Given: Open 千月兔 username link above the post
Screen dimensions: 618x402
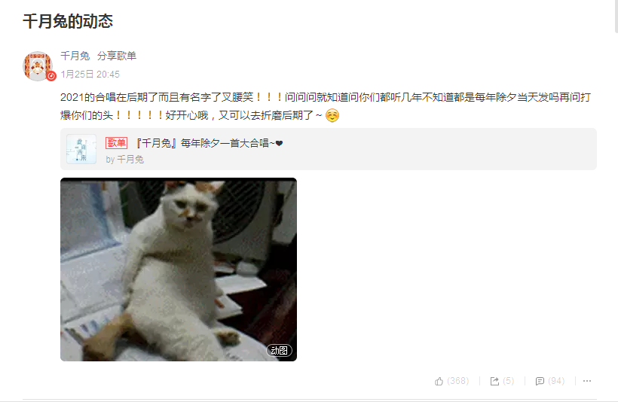Looking at the screenshot, I should click(75, 56).
